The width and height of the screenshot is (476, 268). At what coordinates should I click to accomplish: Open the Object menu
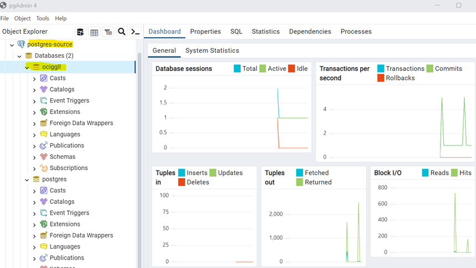[22, 18]
